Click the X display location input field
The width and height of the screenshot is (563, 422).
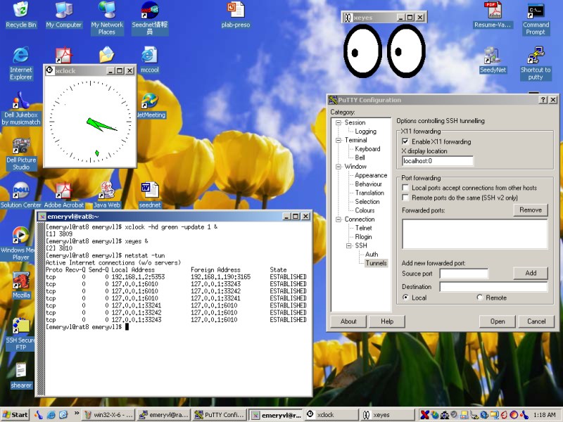tap(437, 161)
